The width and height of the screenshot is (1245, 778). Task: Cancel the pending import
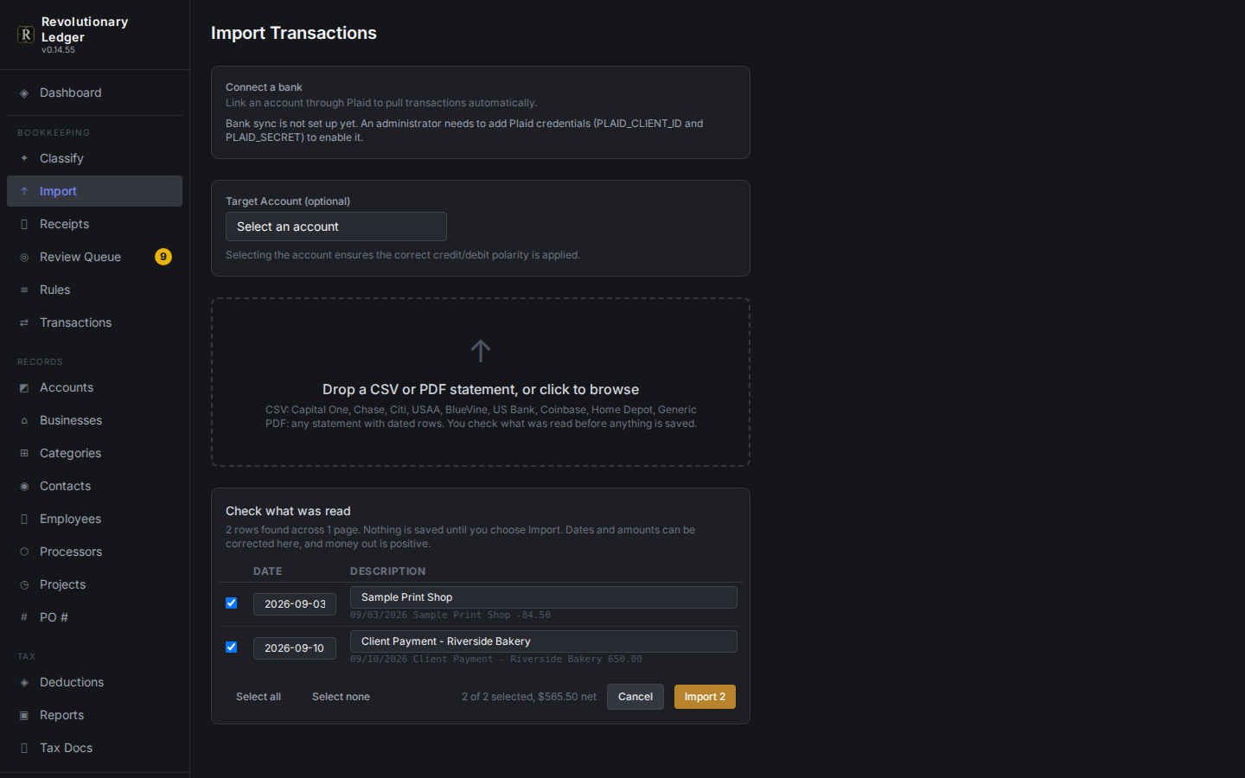click(635, 697)
